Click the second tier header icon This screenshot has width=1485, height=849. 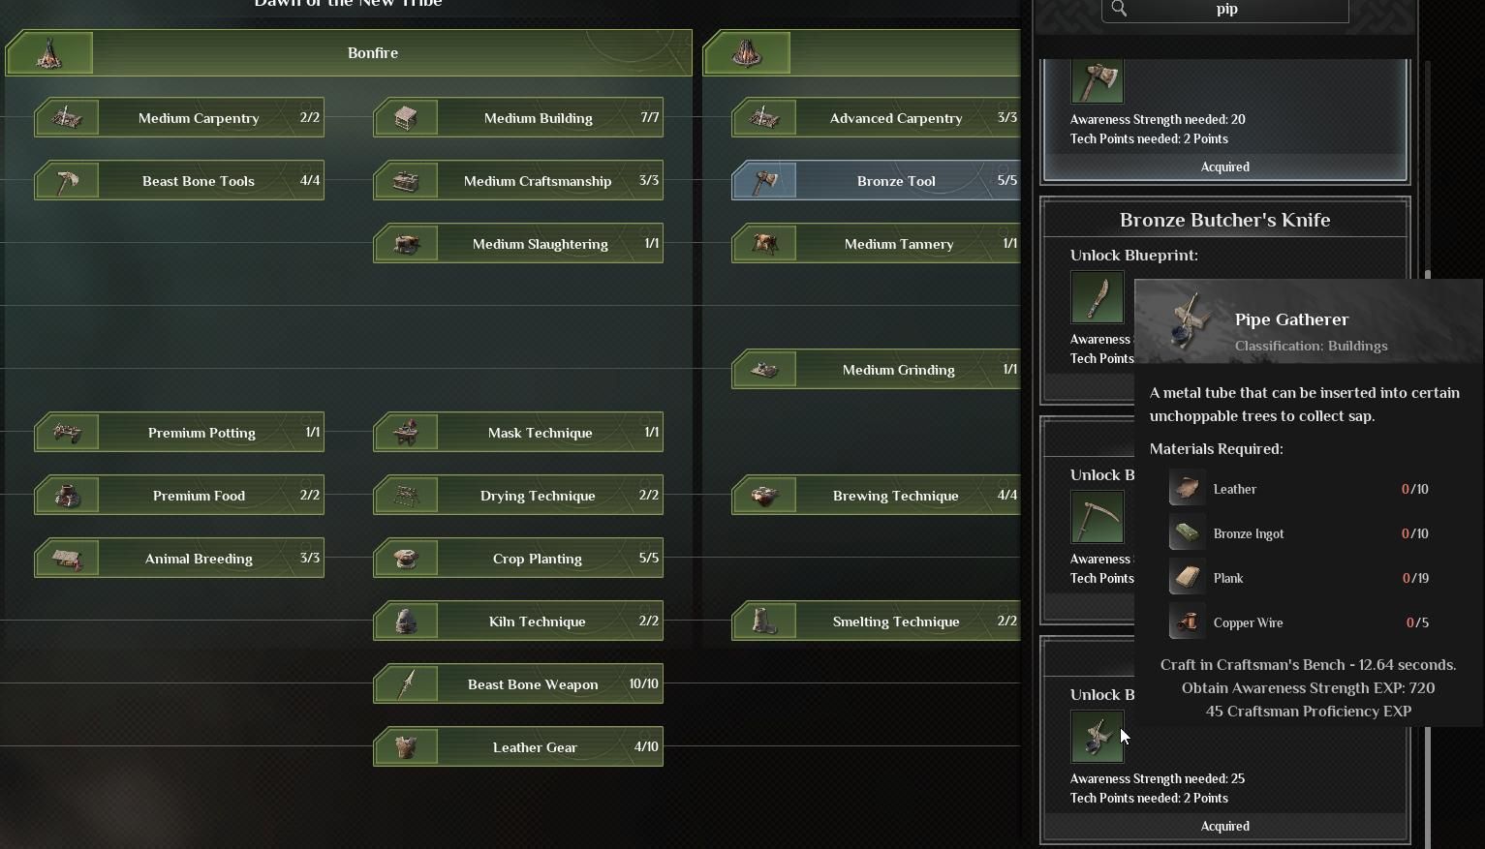747,52
